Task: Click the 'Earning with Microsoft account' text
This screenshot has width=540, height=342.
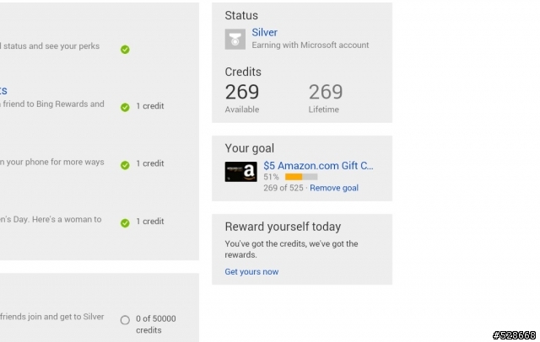Action: tap(310, 45)
